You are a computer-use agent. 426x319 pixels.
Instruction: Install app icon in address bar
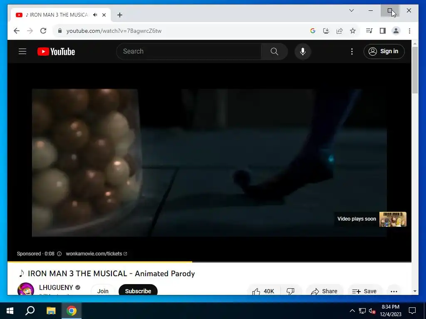coord(326,31)
